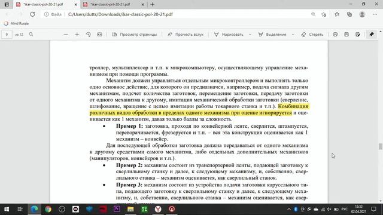Expand Выделение highlight color dropdown
Image resolution: width=383 pixels, height=215 pixels.
pos(293,35)
